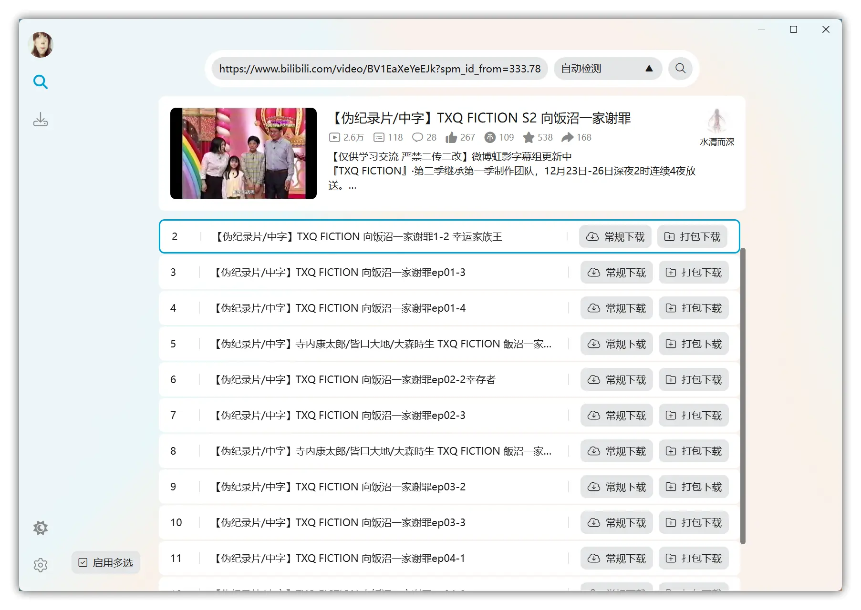
Task: Click the coin icon showing 109
Action: pos(490,138)
